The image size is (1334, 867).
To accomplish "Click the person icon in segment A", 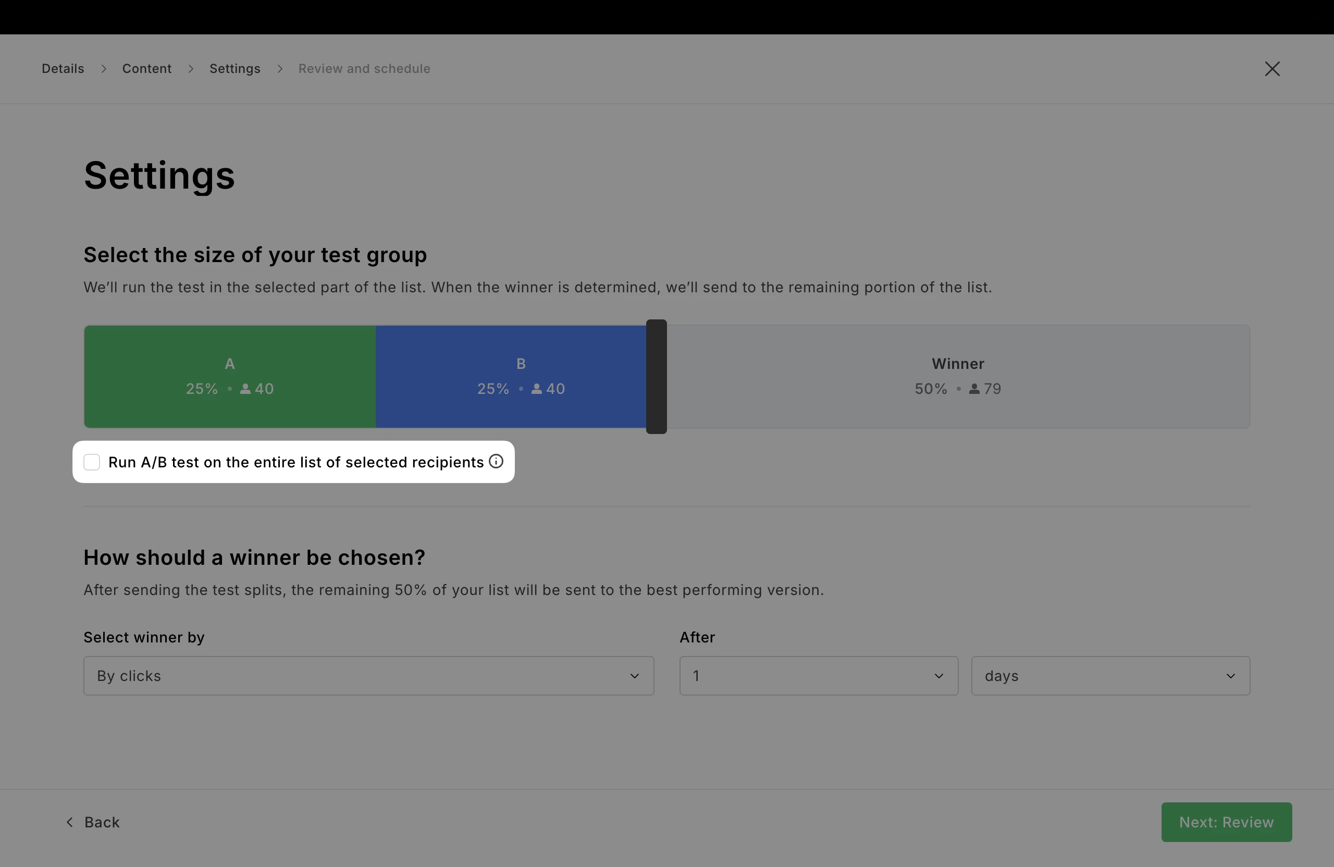I will click(245, 389).
